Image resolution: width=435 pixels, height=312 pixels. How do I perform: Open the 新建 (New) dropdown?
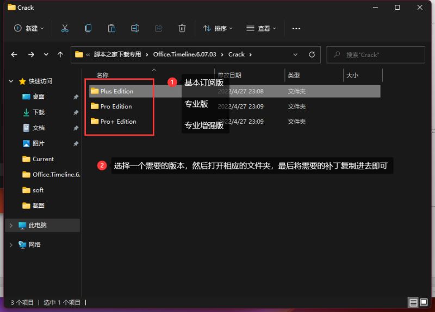tap(29, 28)
